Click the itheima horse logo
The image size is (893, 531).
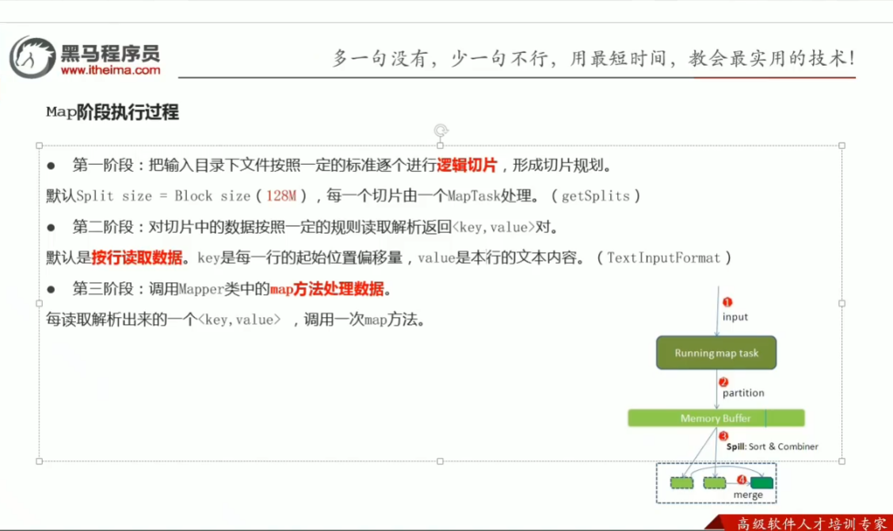click(32, 57)
